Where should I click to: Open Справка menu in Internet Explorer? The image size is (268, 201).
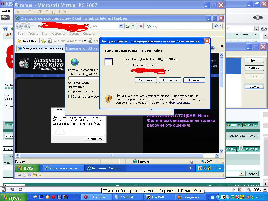pos(89,33)
